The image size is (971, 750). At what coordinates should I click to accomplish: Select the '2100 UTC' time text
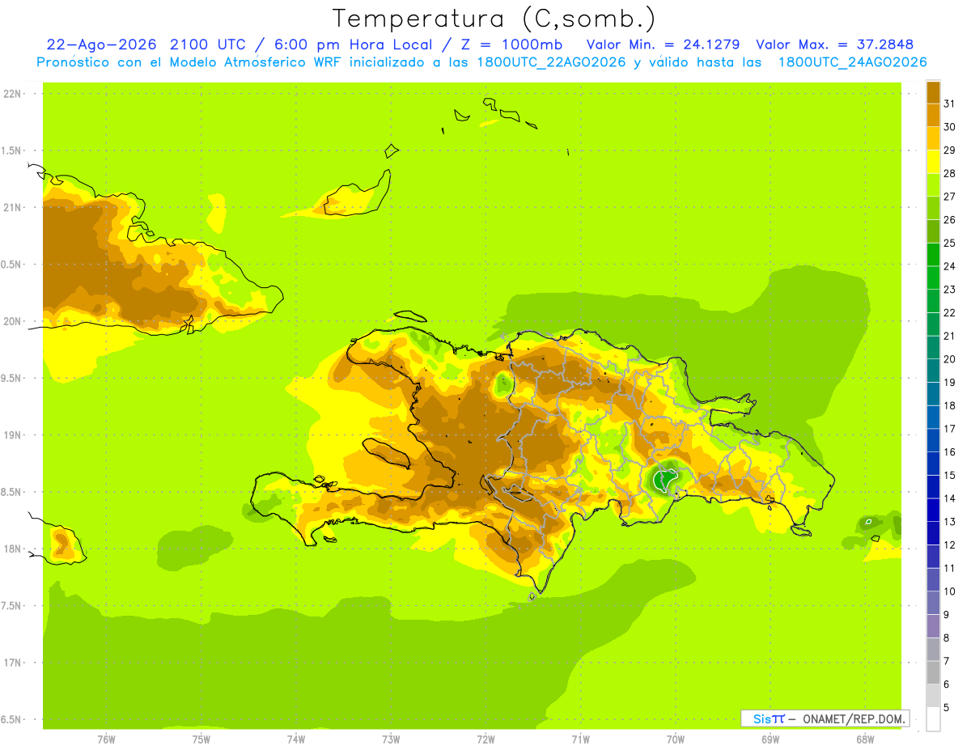pos(210,44)
